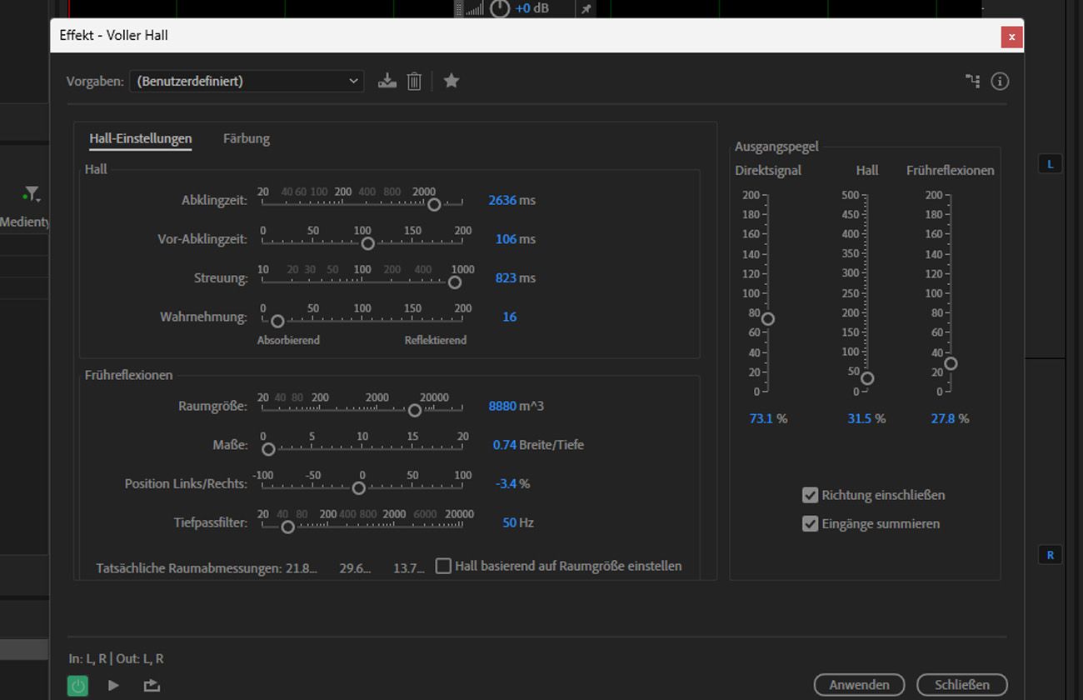This screenshot has width=1083, height=700.
Task: Toggle the effect power button off
Action: 77,685
